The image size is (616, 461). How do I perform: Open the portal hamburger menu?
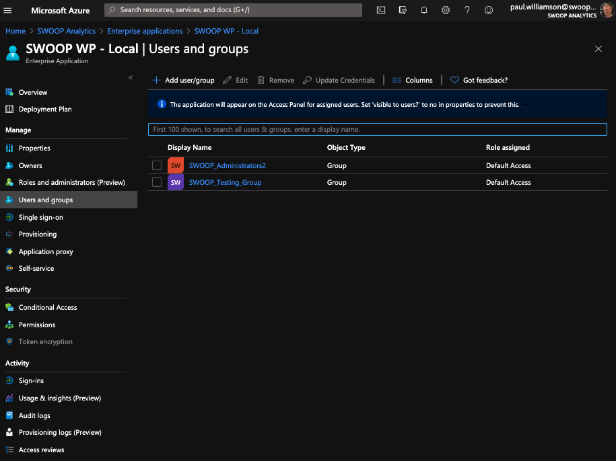coord(7,11)
